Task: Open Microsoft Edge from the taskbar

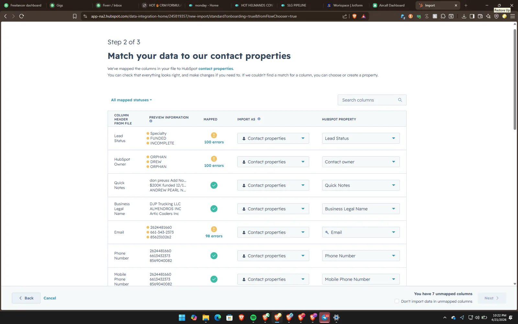Action: click(x=218, y=318)
